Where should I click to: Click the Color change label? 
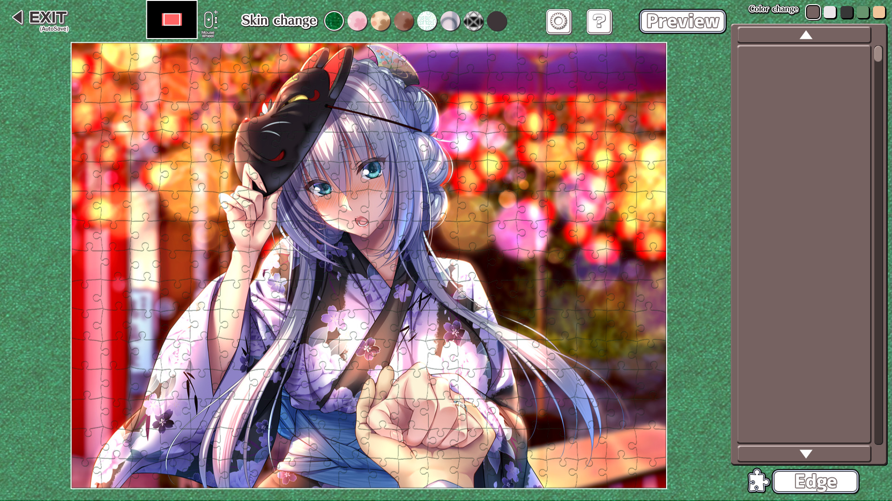coord(773,8)
